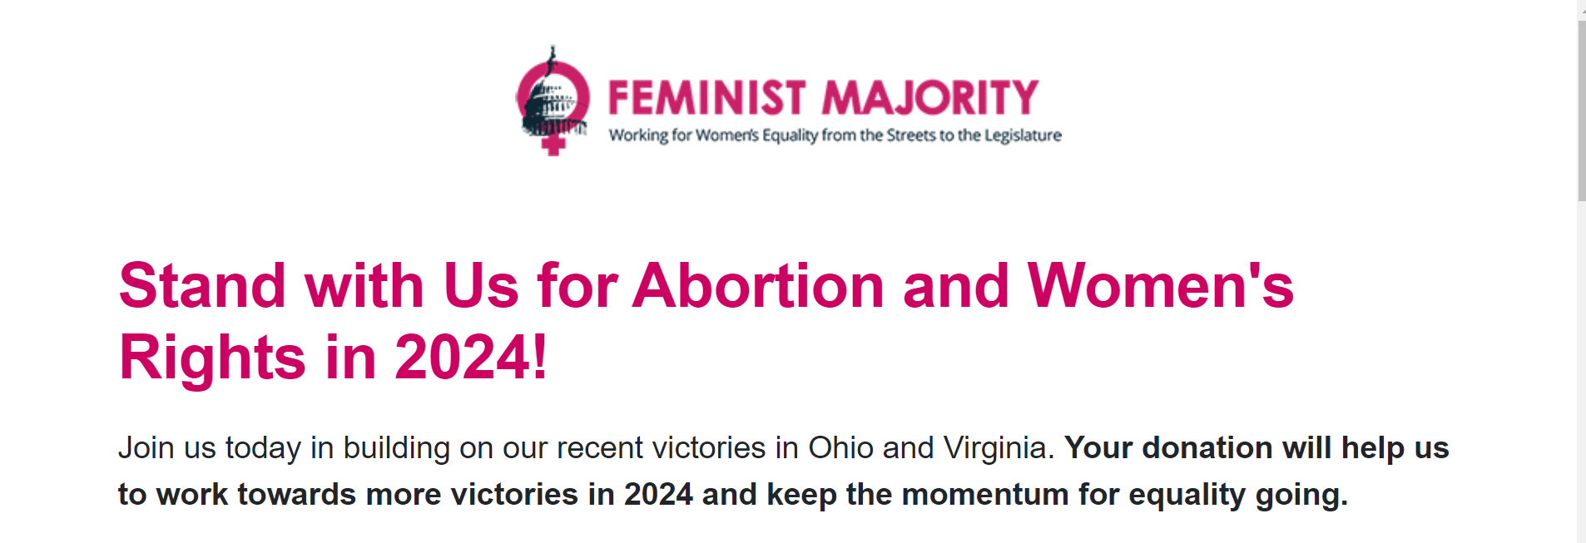Click the 'Stand with Us' heading text
The height and width of the screenshot is (543, 1586).
tap(271, 286)
